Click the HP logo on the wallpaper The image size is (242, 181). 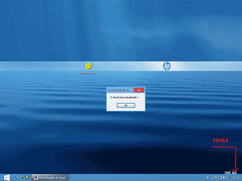167,66
